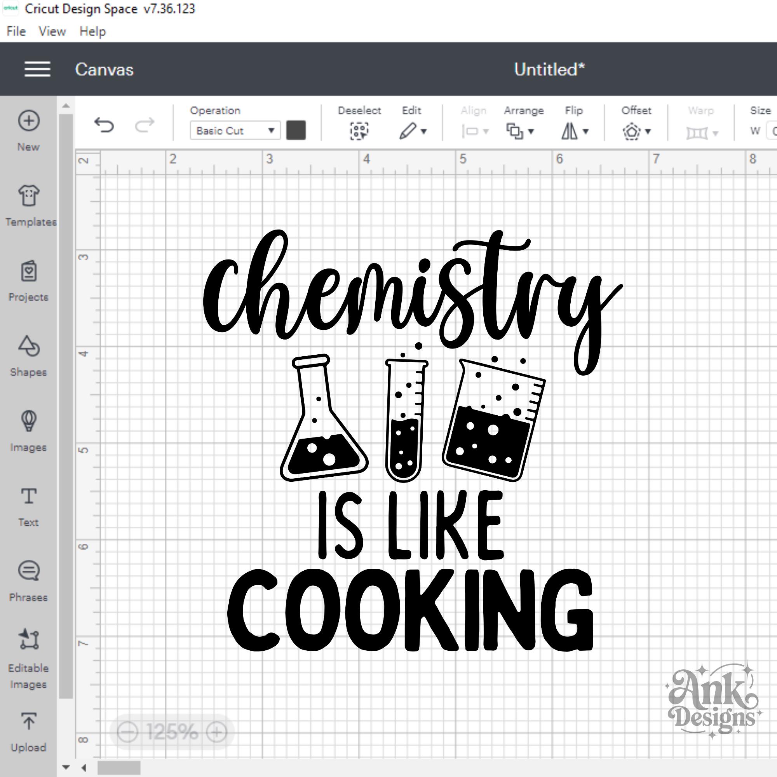The image size is (777, 777).
Task: Open Editable Images panel
Action: pos(28,659)
